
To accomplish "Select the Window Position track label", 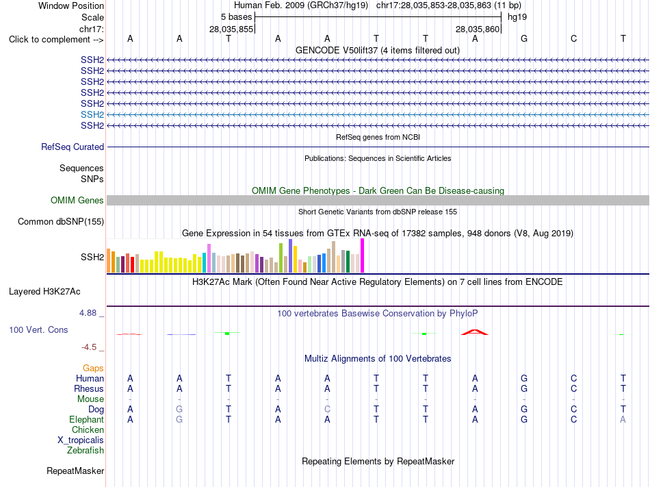I will (71, 5).
